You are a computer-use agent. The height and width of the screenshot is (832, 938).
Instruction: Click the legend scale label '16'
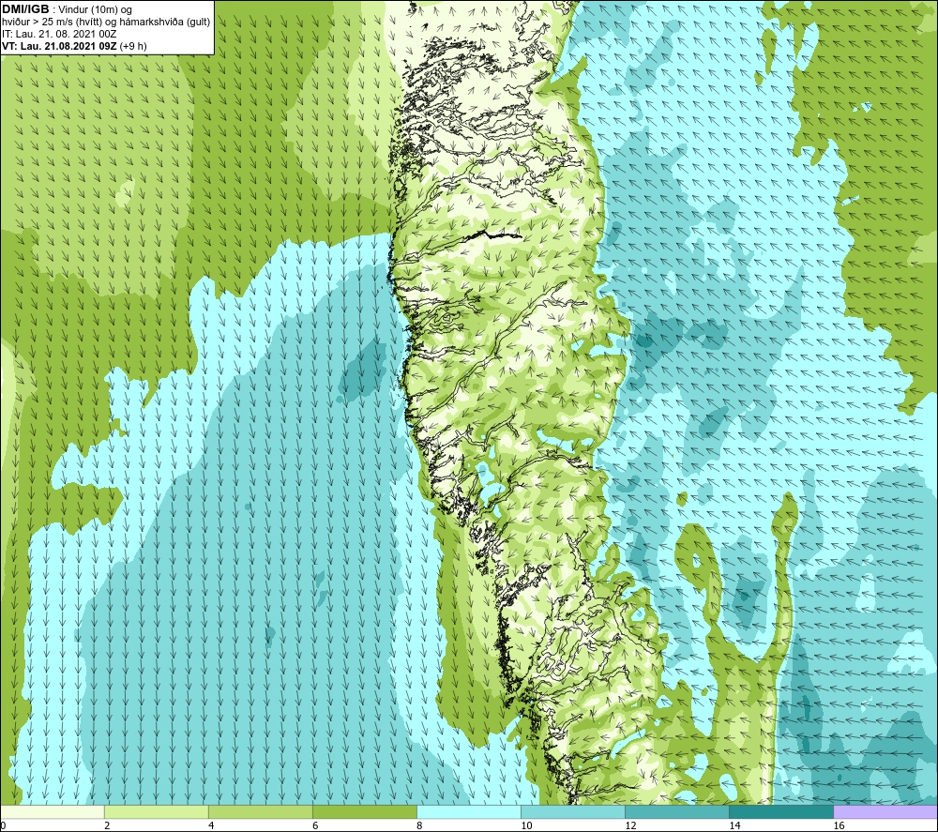click(839, 826)
